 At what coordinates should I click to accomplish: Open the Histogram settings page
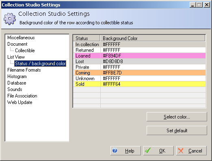pyautogui.click(x=17, y=76)
